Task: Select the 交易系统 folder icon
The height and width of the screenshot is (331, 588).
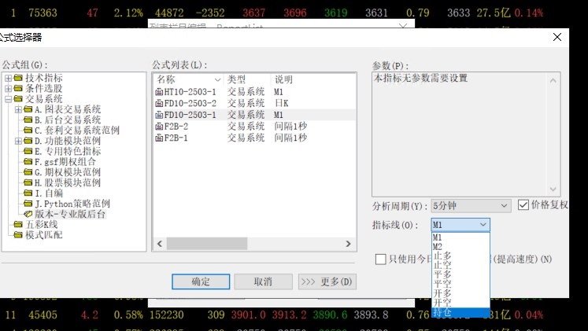Action: 18,99
